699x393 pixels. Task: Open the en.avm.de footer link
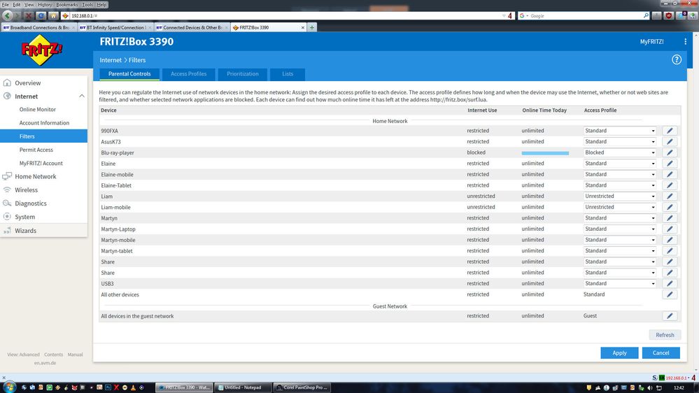[45, 363]
